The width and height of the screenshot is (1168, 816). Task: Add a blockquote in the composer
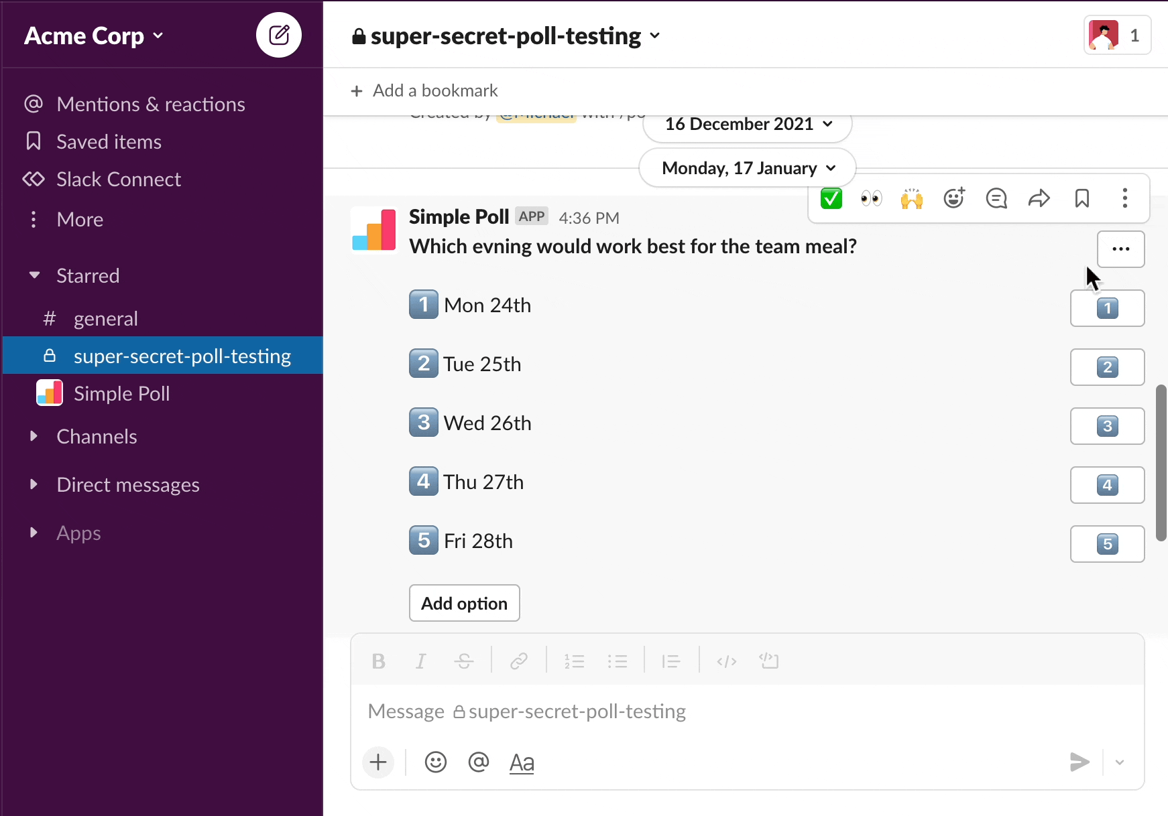(671, 661)
